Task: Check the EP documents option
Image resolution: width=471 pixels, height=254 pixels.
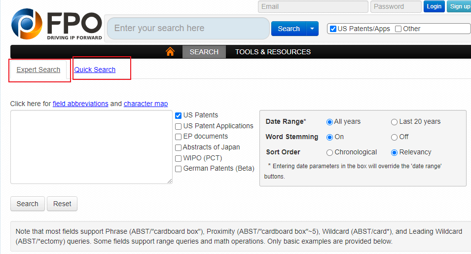Action: point(179,137)
